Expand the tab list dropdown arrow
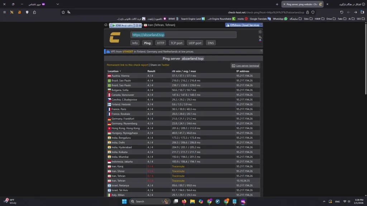 click(58, 4)
